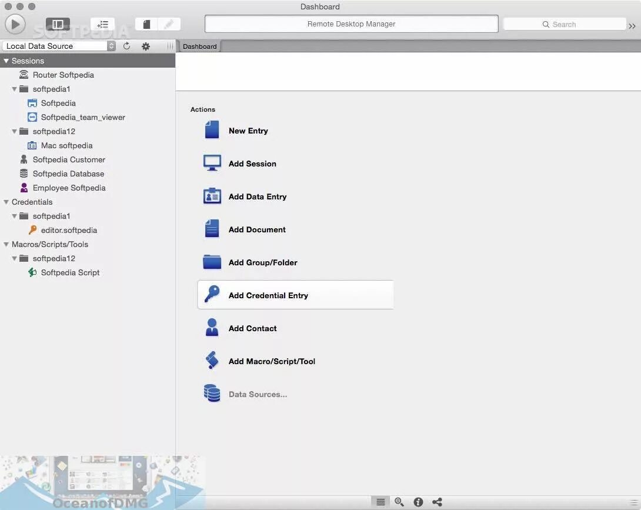Click the Softpedia_team_viewer TeamViewer icon

pyautogui.click(x=32, y=118)
